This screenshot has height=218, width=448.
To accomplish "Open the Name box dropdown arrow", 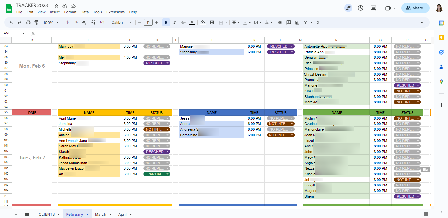I will [x=24, y=33].
